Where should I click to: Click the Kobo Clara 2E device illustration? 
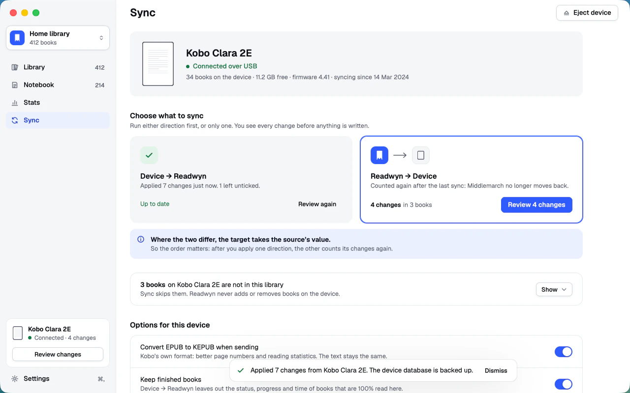[158, 64]
